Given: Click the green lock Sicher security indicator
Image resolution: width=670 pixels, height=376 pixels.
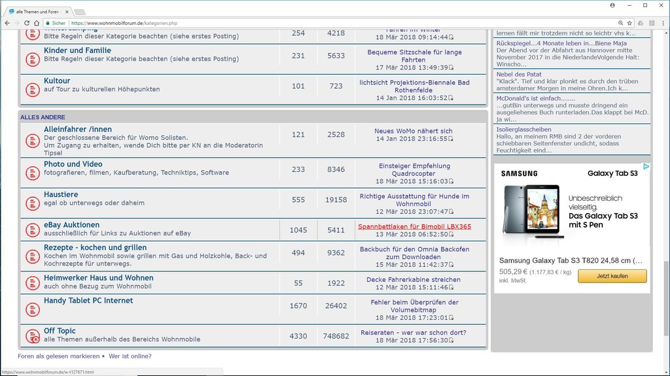Looking at the screenshot, I should (56, 23).
